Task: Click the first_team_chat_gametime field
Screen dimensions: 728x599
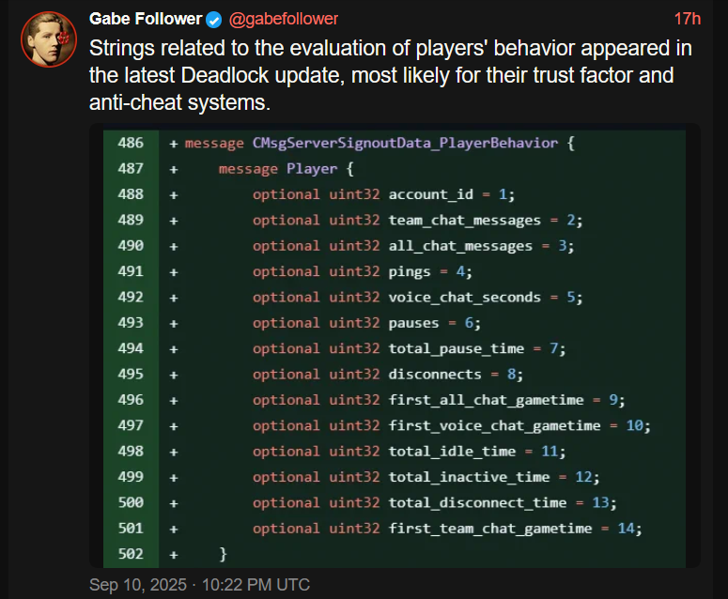Action: pos(489,529)
